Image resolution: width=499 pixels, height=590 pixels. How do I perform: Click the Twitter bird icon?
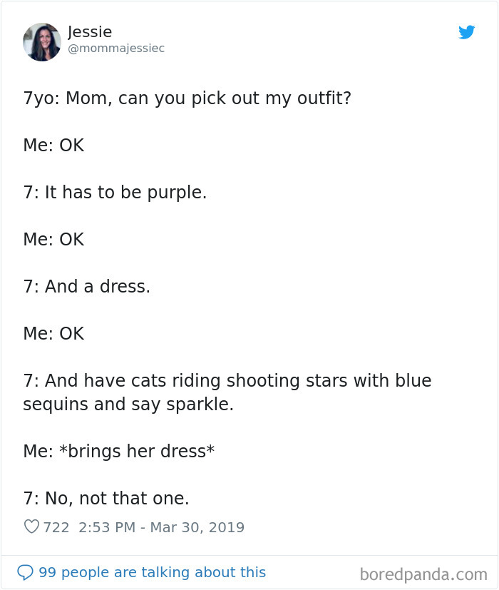[467, 32]
